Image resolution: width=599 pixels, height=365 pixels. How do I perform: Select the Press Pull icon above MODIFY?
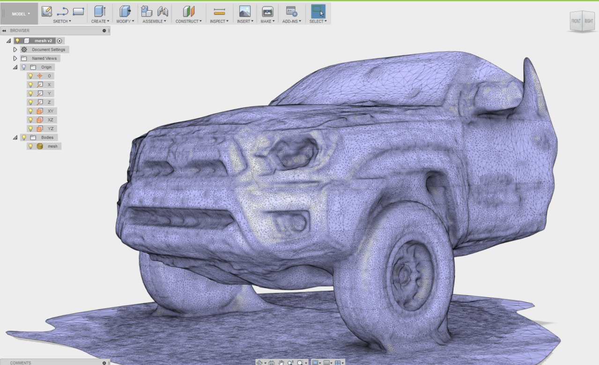coord(125,11)
